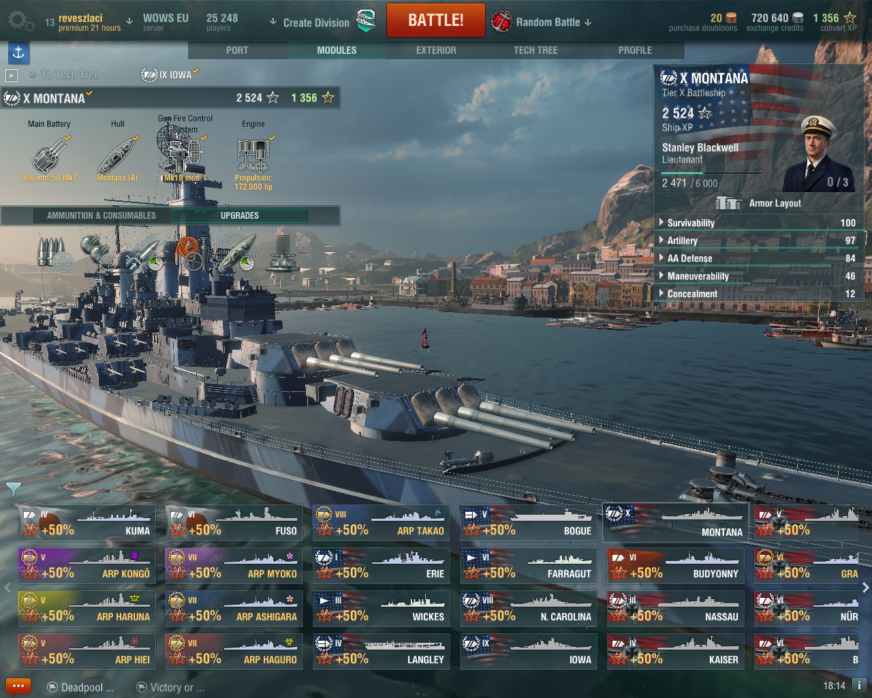
Task: Toggle the Deadpool chat channel
Action: (80, 687)
